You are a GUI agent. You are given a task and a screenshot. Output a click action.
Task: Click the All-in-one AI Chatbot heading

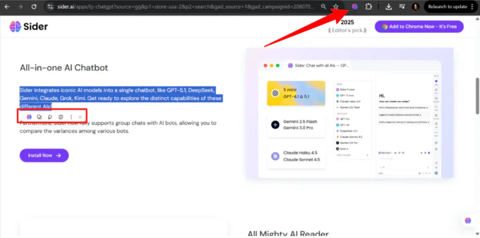click(x=64, y=68)
